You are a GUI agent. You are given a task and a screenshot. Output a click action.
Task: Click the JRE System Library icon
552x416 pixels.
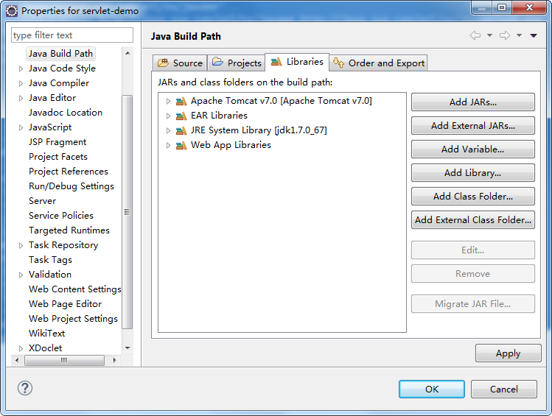pyautogui.click(x=181, y=130)
